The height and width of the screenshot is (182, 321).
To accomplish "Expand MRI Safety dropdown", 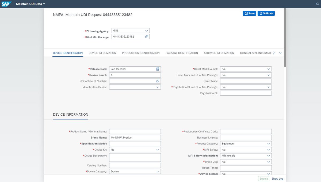I will coord(269,150).
